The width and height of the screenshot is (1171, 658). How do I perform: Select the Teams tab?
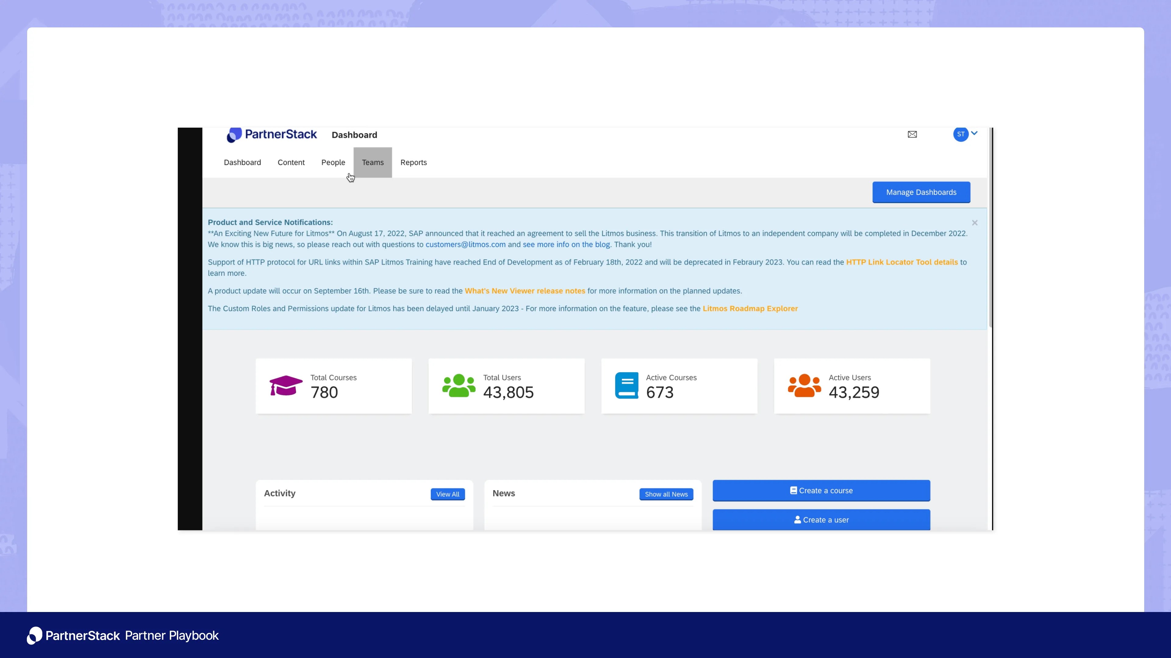pos(373,163)
